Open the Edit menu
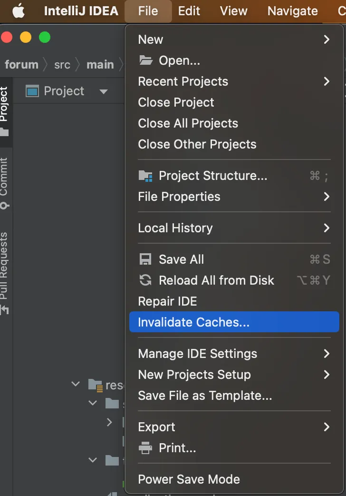The width and height of the screenshot is (346, 496). (x=189, y=11)
